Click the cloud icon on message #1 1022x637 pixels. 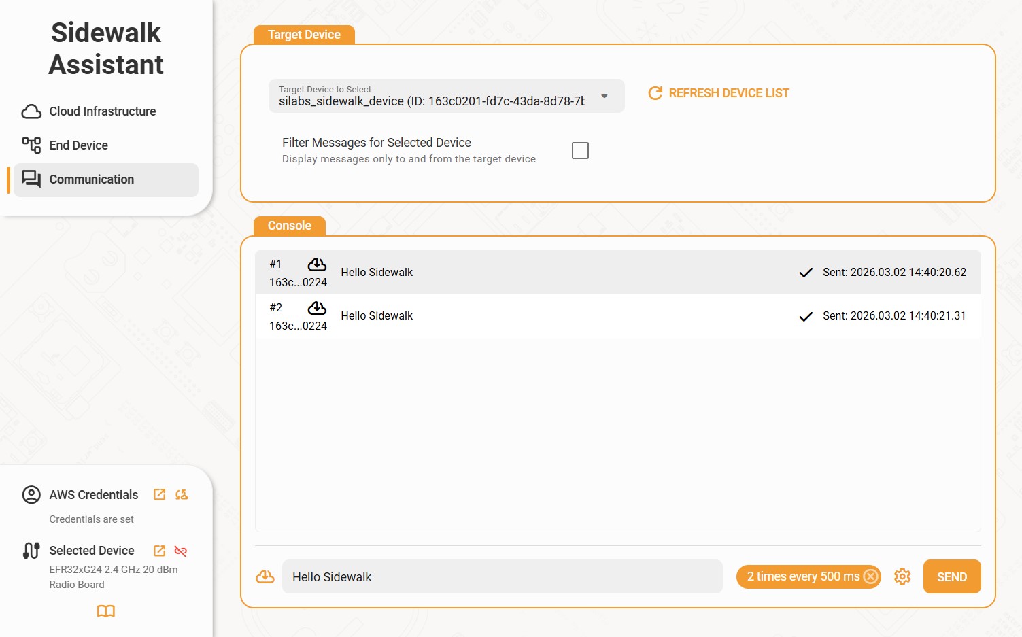pyautogui.click(x=317, y=264)
